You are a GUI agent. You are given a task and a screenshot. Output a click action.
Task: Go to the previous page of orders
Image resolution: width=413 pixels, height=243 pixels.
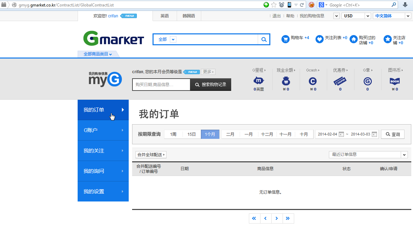pos(266,218)
